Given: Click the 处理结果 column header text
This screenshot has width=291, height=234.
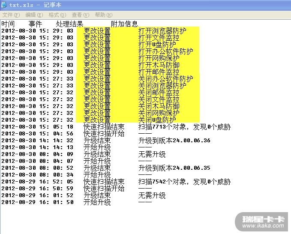Looking at the screenshot, I should 69,24.
